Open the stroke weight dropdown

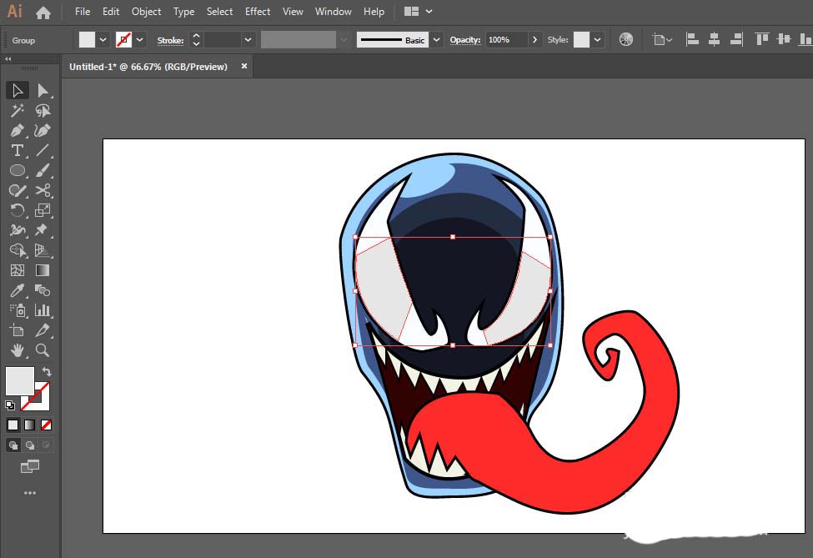tap(248, 40)
